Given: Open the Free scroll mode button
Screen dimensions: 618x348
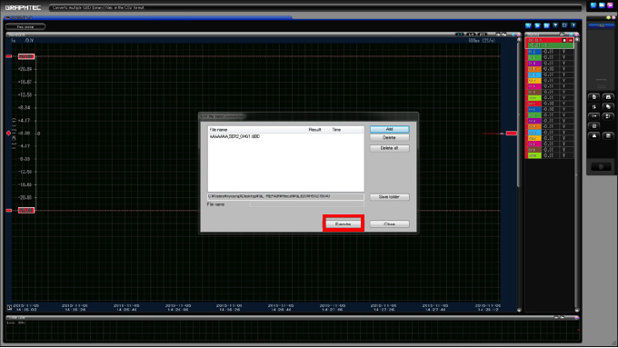Looking at the screenshot, I should (25, 26).
